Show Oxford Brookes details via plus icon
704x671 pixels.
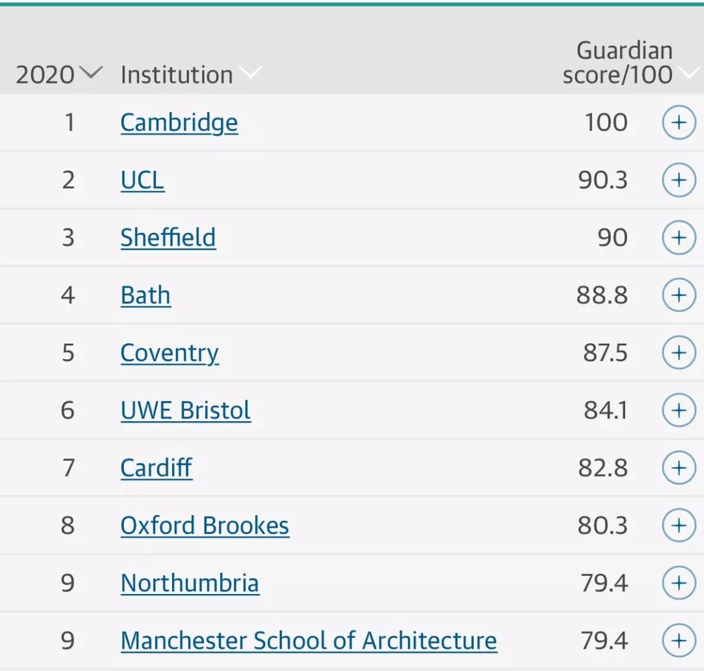pos(679,525)
